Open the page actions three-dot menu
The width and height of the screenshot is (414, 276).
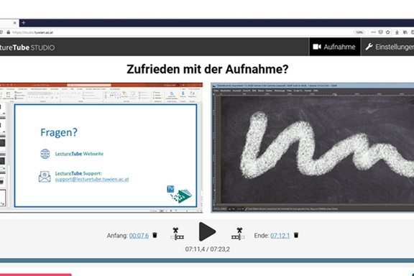pos(373,32)
